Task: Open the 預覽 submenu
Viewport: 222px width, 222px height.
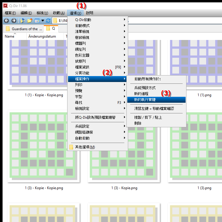Action: tap(98, 91)
